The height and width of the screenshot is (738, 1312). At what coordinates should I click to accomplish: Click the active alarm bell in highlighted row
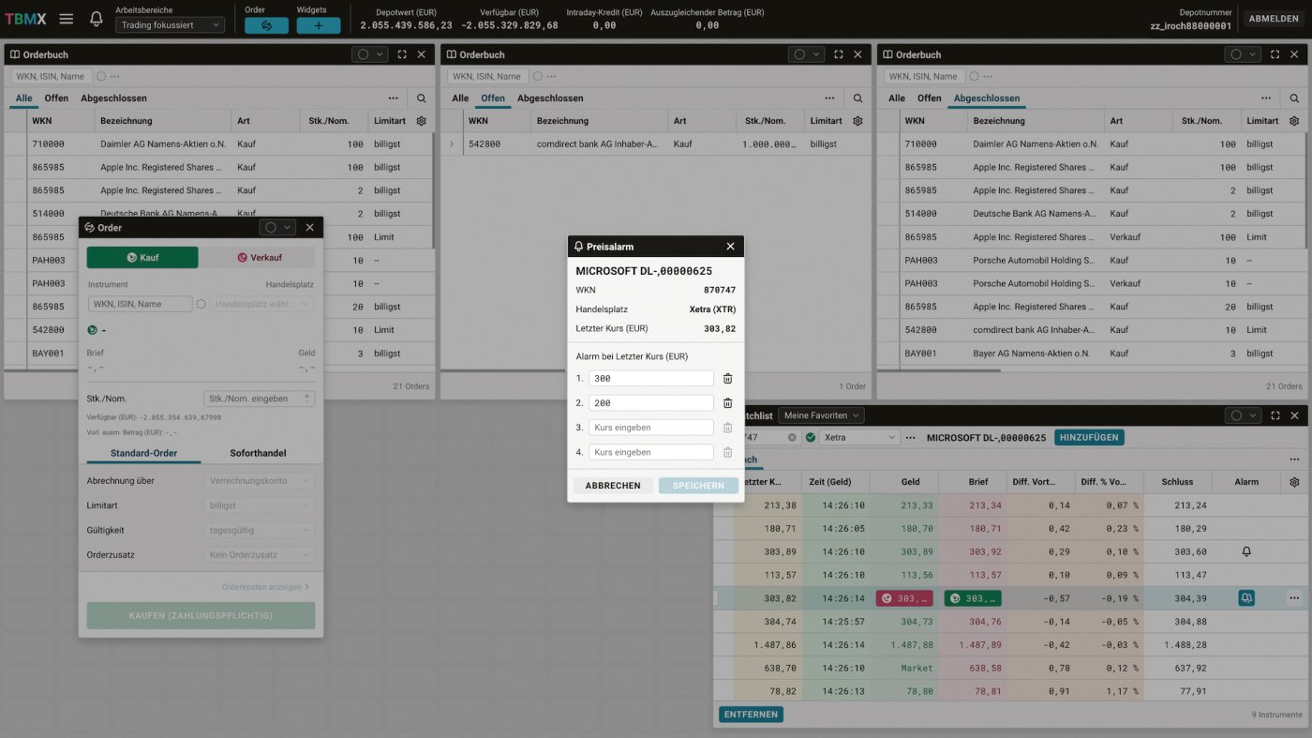click(1245, 598)
